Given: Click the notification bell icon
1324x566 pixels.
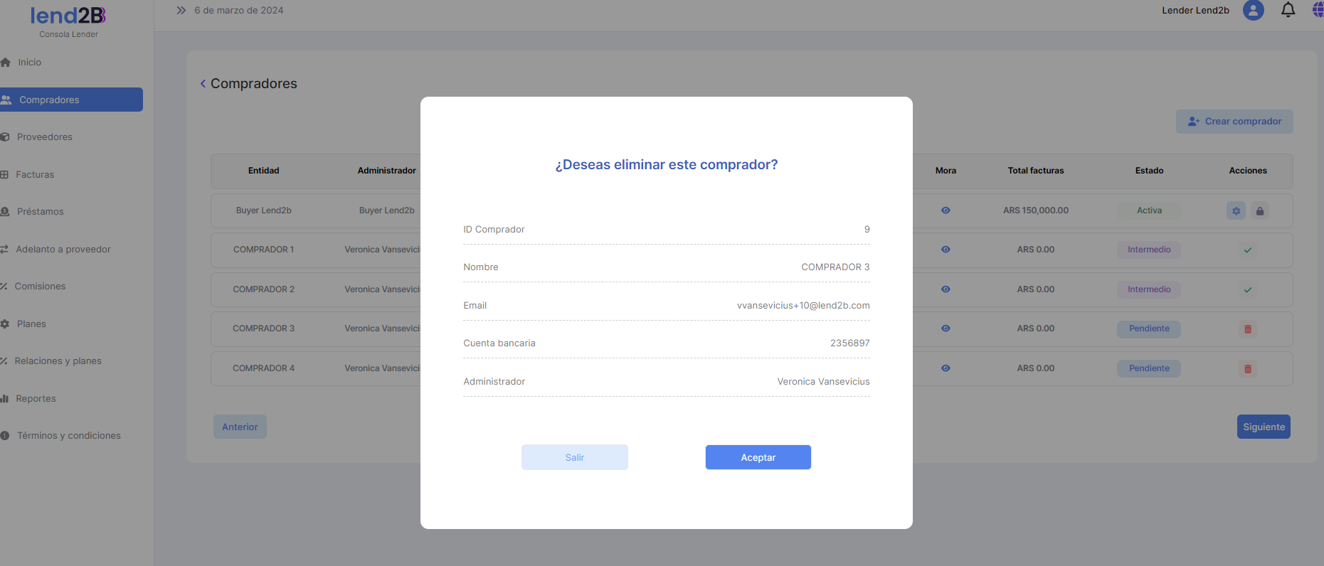Looking at the screenshot, I should 1288,10.
